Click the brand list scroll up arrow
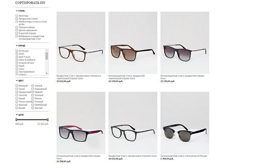259x168 pixels. click(x=47, y=51)
